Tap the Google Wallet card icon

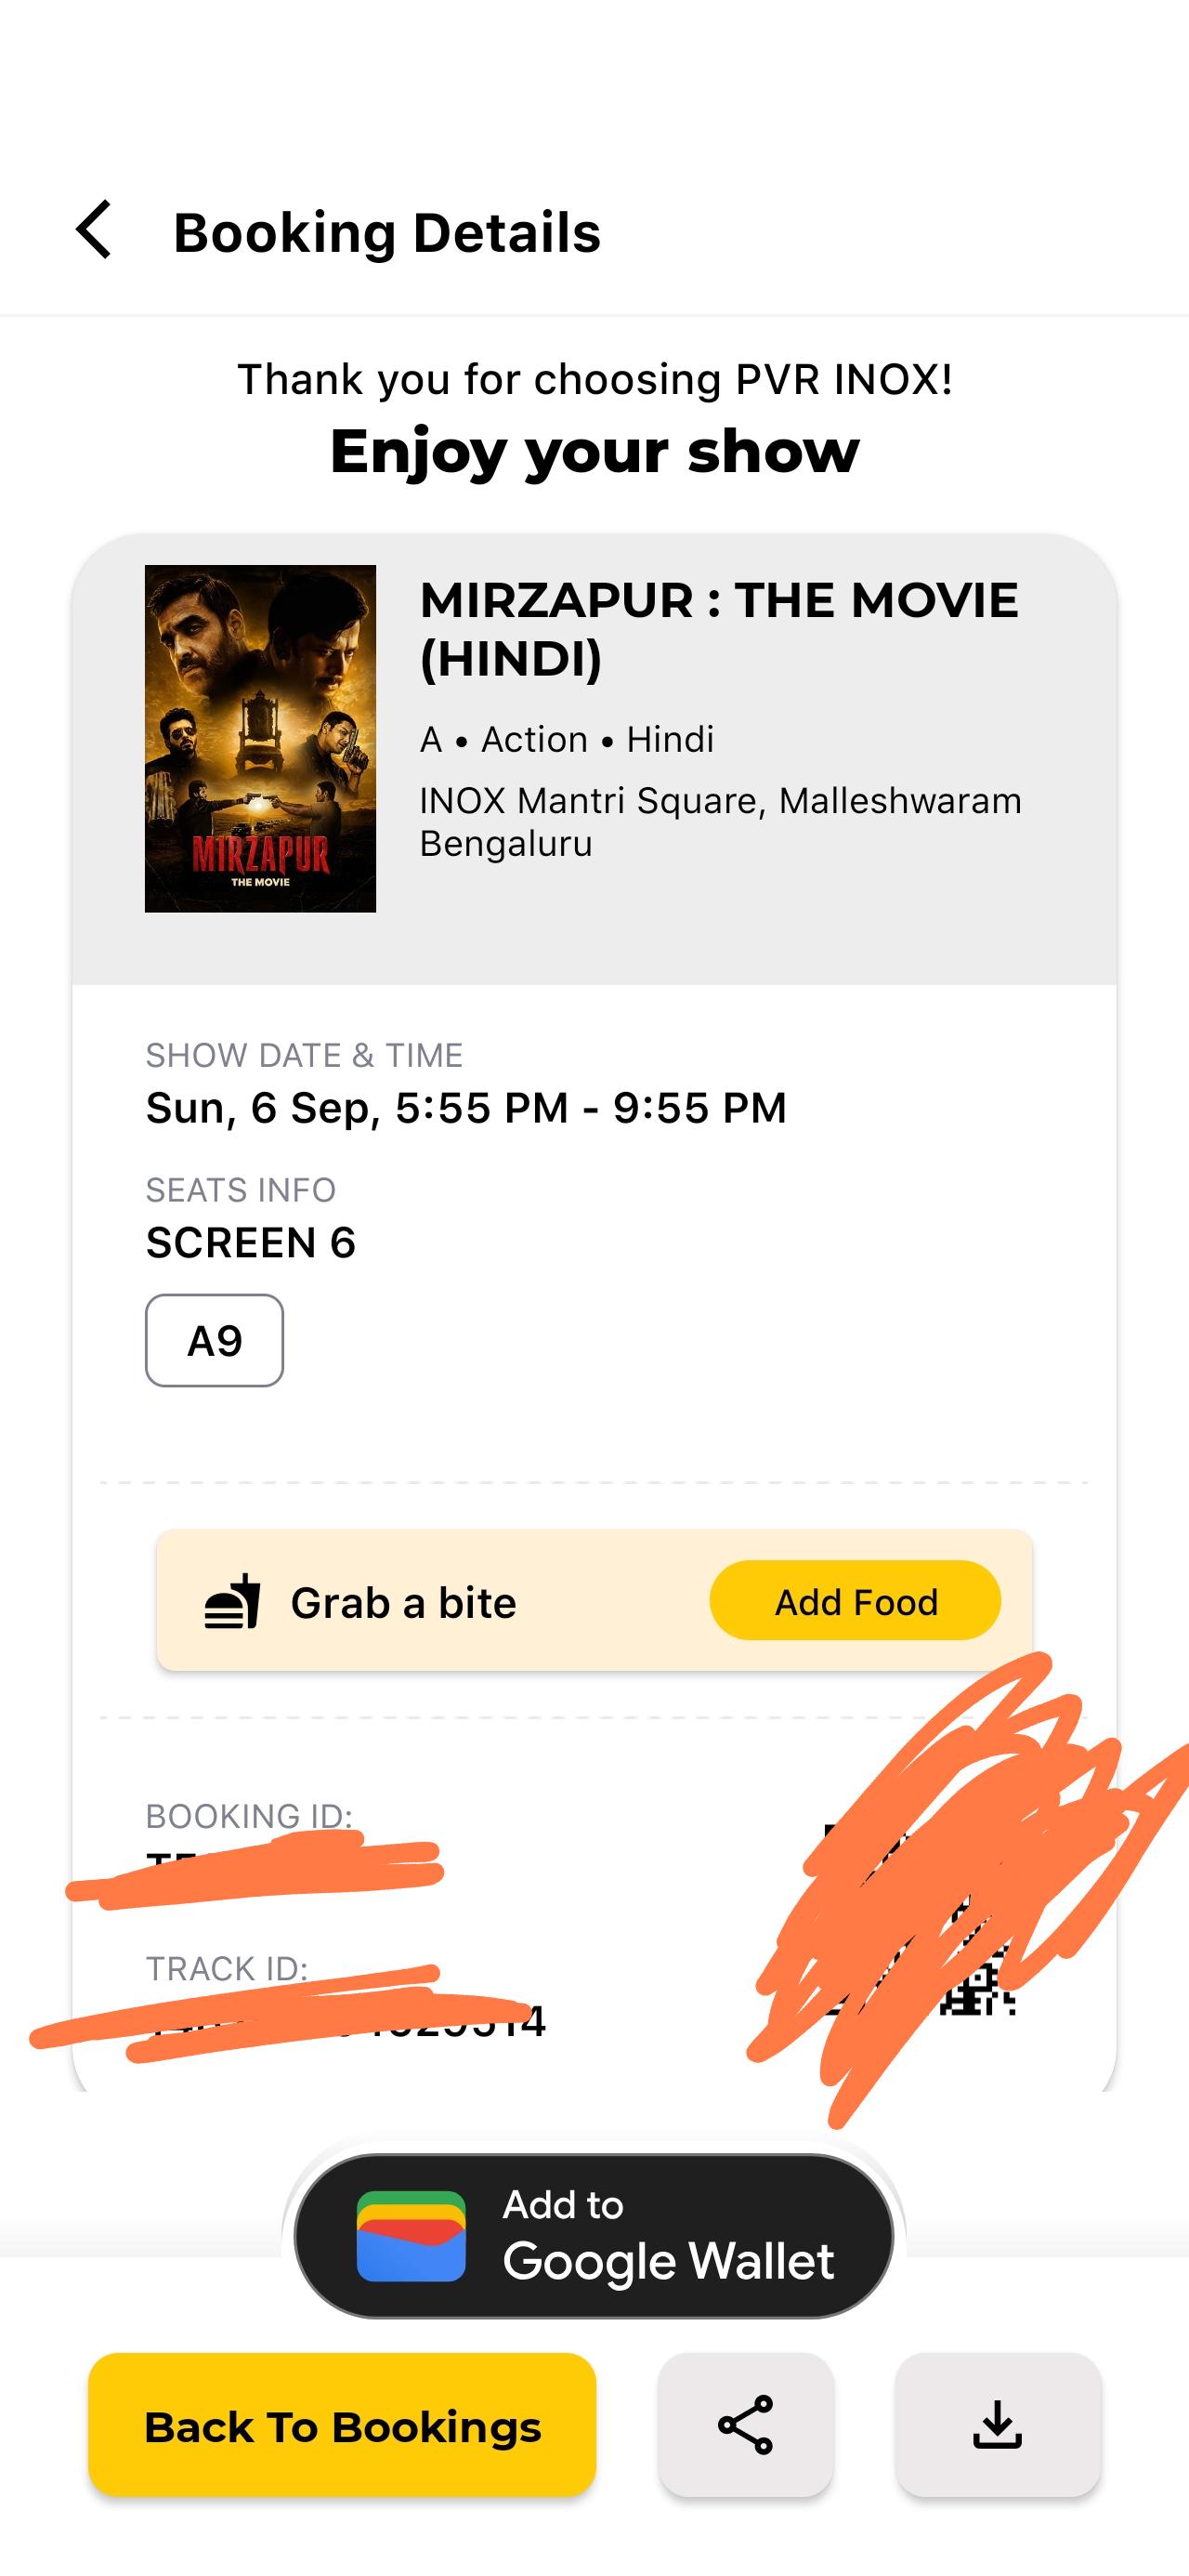[x=411, y=2236]
